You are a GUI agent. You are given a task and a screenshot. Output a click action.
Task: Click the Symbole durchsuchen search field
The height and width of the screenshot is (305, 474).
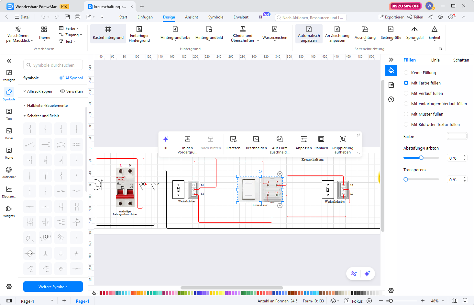pos(54,65)
